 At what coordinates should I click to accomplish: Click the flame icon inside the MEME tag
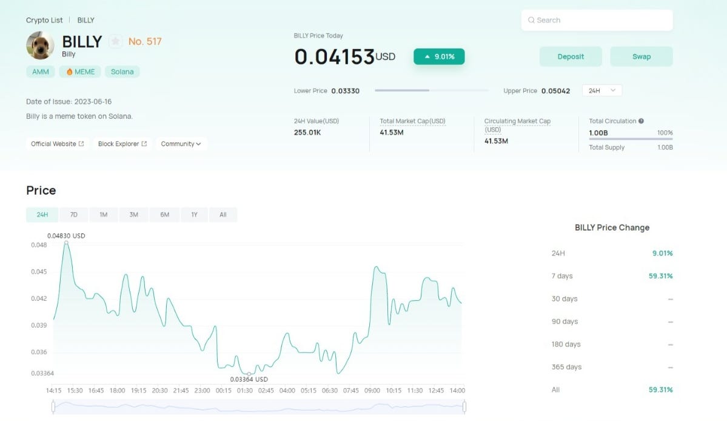[71, 71]
